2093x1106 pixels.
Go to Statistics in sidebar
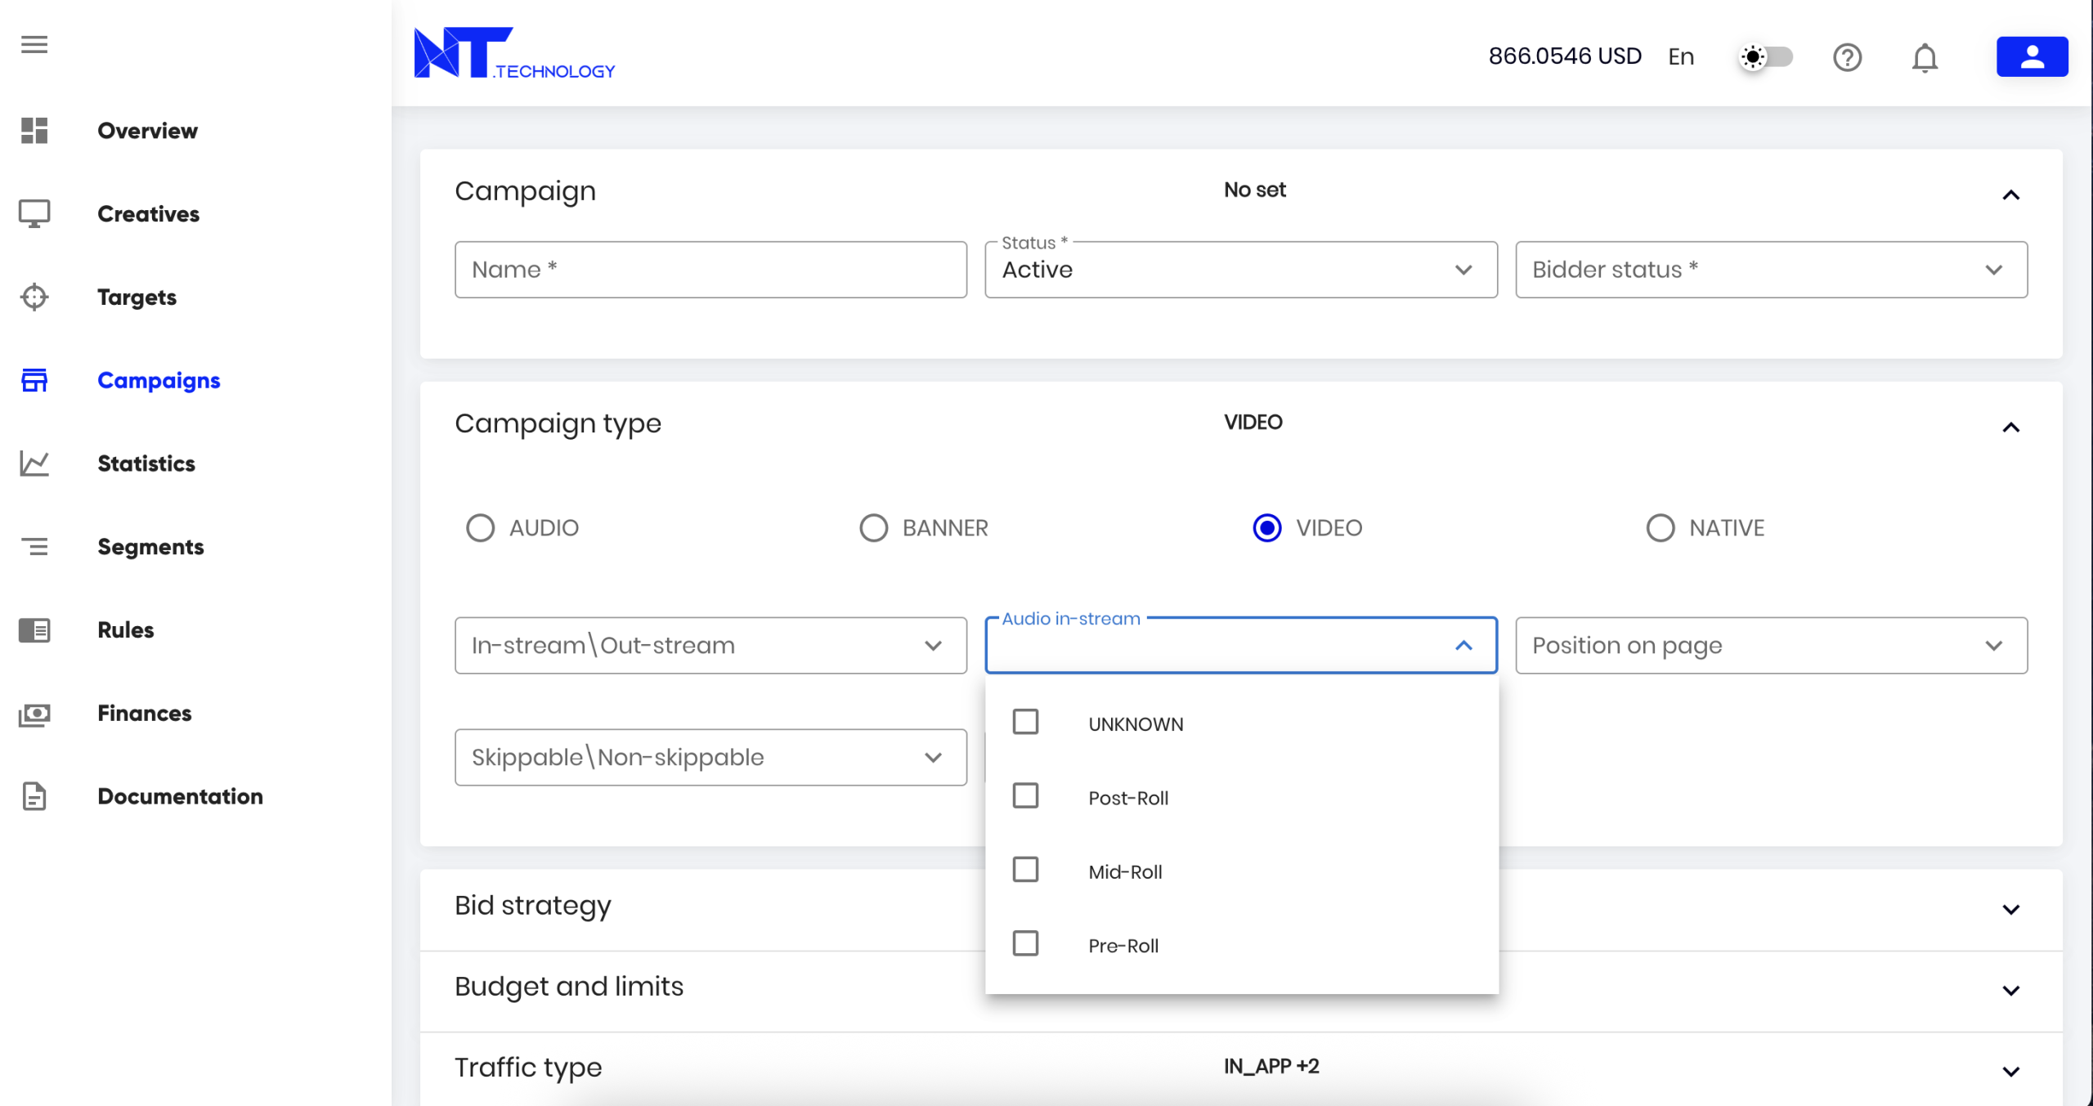[x=146, y=463]
